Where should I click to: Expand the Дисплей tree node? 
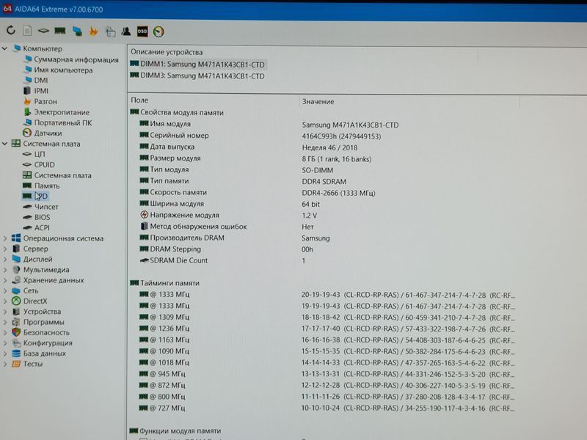(5, 259)
